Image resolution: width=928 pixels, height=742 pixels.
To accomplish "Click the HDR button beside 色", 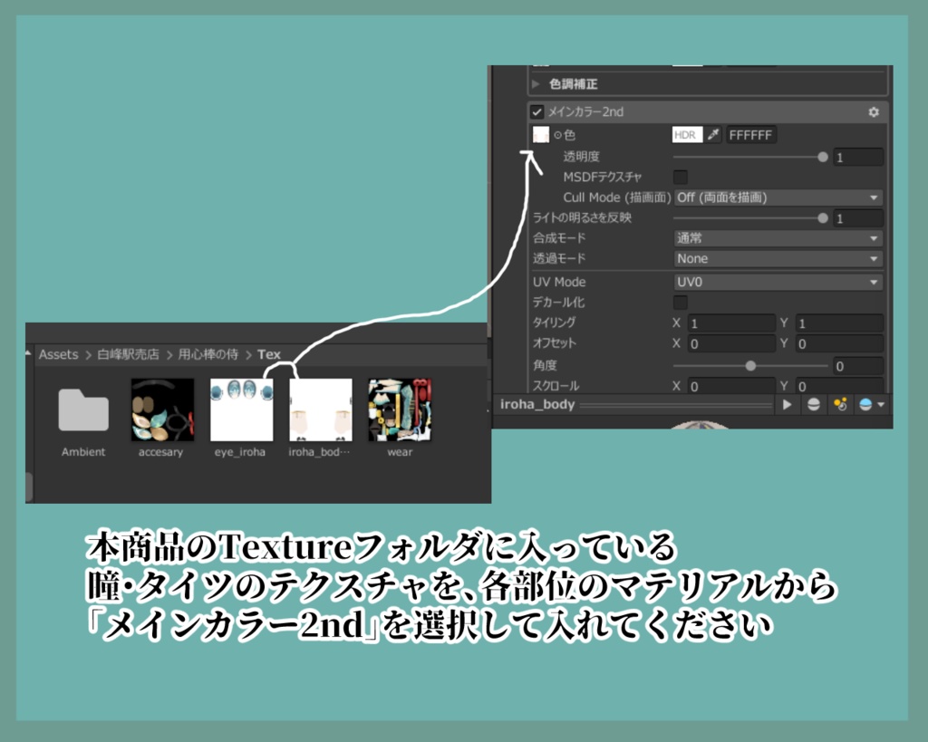I will 685,135.
